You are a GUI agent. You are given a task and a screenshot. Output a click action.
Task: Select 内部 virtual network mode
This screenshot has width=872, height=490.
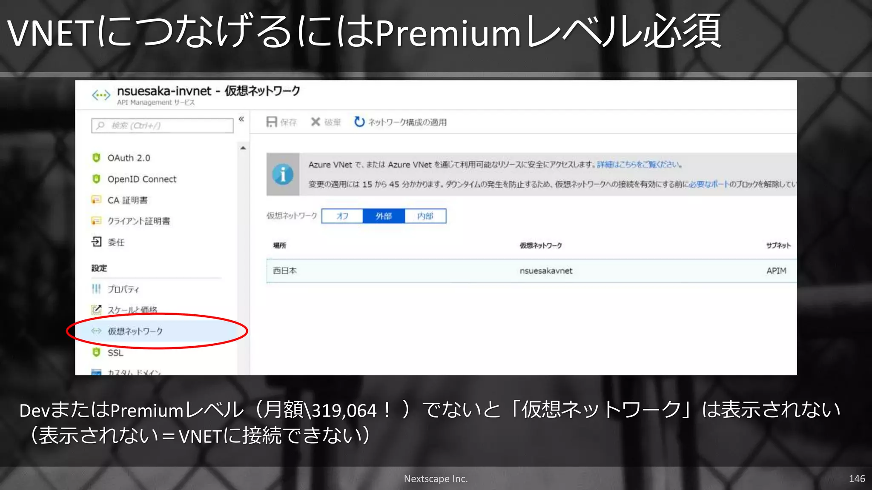point(425,216)
